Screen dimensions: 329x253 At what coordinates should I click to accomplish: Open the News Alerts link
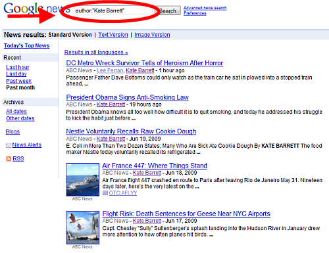[x=27, y=145]
